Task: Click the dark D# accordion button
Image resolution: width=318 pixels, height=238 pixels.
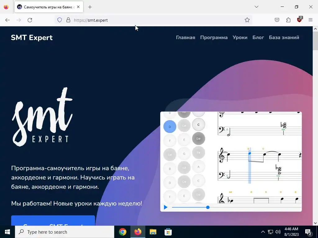Action: (x=198, y=139)
